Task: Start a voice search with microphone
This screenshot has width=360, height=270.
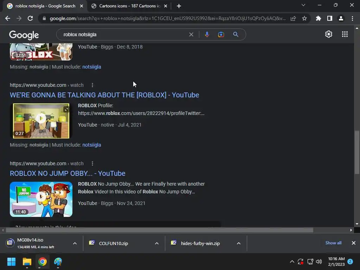Action: pyautogui.click(x=207, y=34)
